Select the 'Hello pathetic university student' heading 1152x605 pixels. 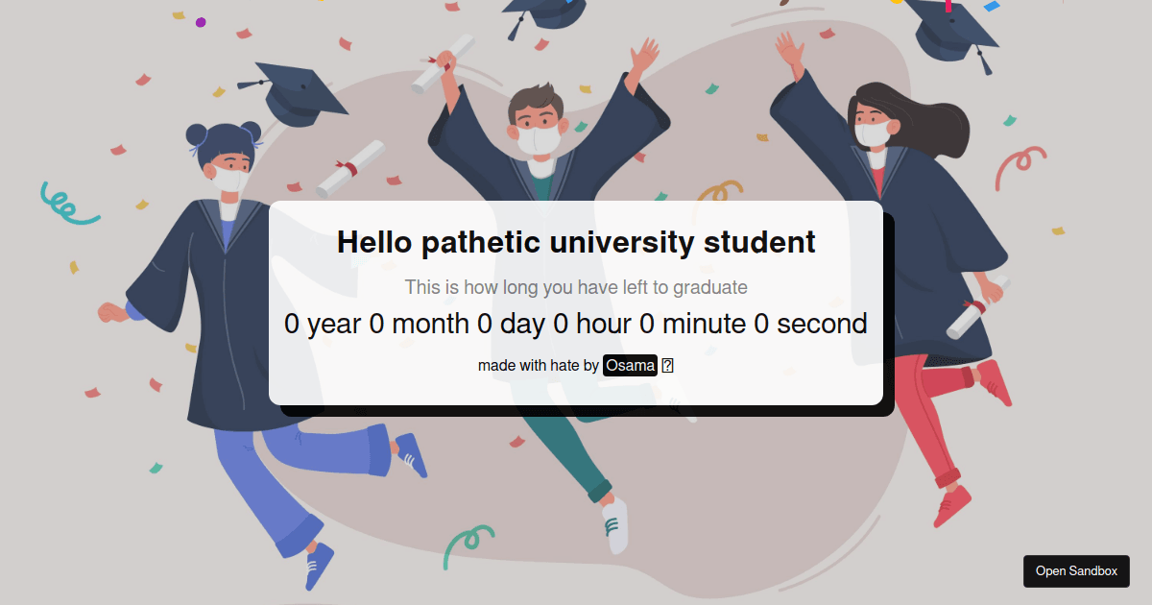pyautogui.click(x=576, y=242)
